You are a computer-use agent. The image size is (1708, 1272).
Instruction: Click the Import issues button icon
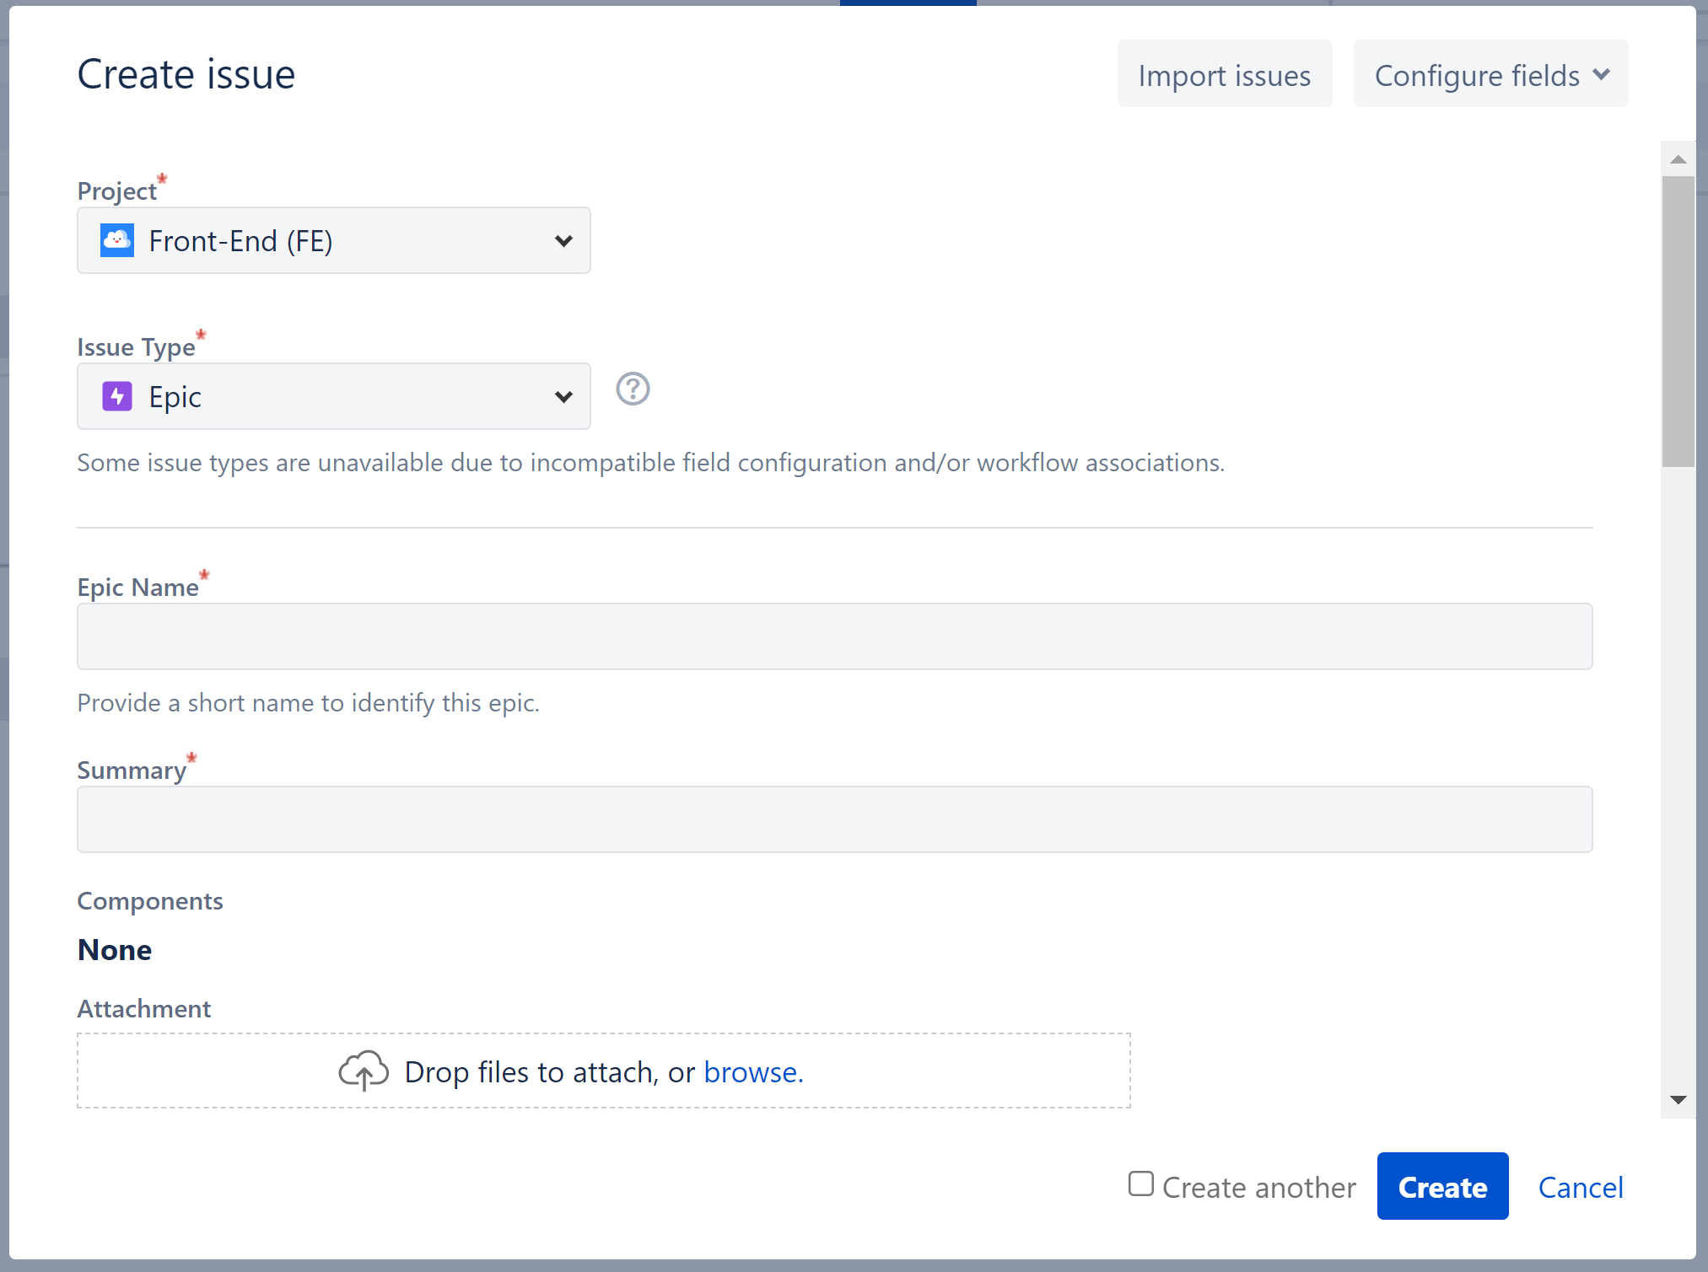click(x=1224, y=75)
